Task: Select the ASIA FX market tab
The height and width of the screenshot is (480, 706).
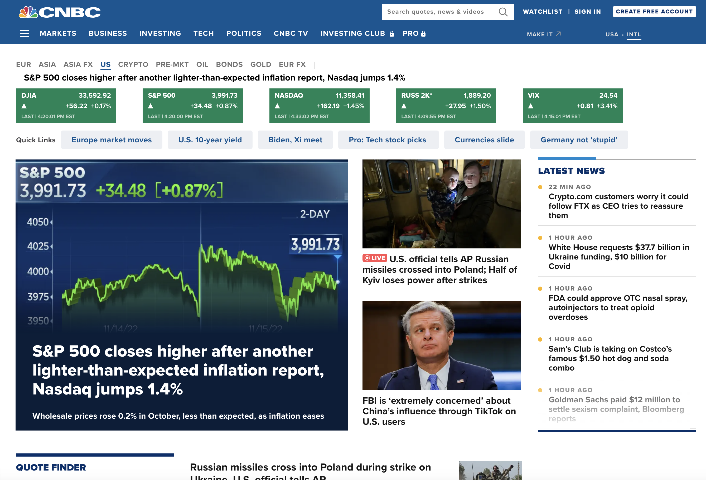Action: (78, 64)
